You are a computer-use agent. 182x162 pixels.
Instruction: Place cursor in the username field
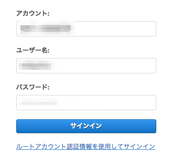click(86, 66)
